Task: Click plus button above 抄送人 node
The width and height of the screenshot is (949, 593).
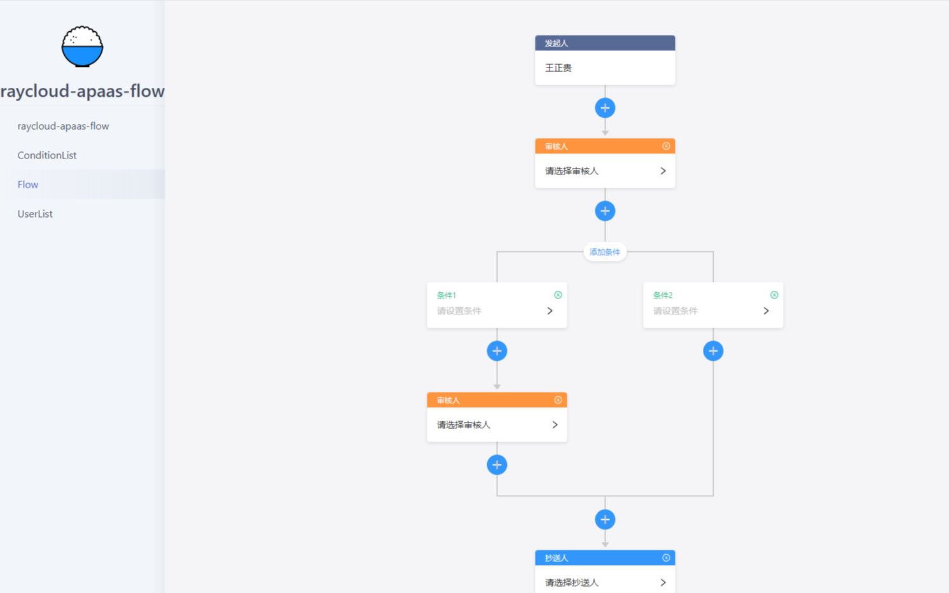Action: [x=605, y=520]
